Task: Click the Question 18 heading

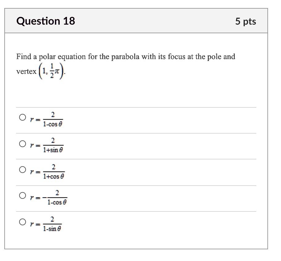Action: click(x=46, y=21)
